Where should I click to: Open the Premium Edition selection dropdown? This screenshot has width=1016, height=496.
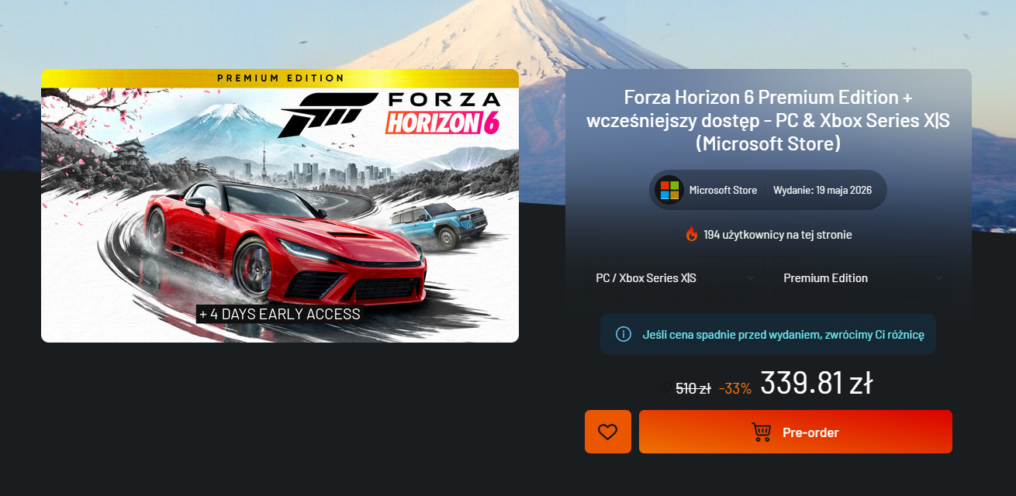click(862, 278)
